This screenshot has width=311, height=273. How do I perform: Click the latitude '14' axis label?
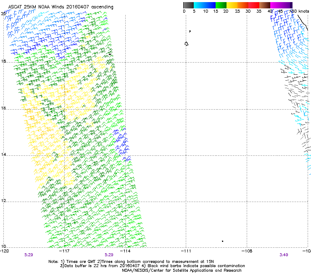[3, 154]
